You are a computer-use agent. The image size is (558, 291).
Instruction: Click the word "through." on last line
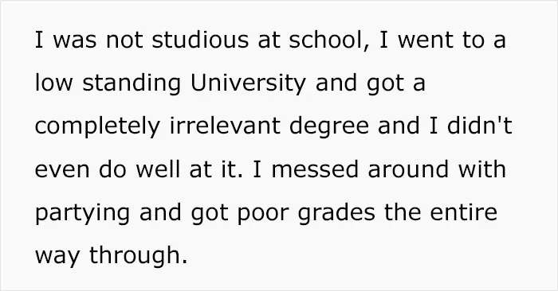tap(138, 254)
